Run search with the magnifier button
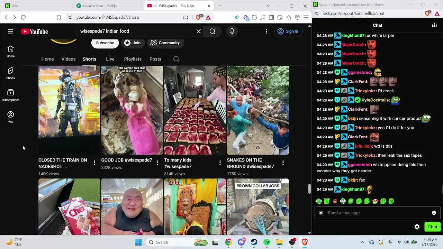Screen dimensions: 443x249 (x=213, y=31)
